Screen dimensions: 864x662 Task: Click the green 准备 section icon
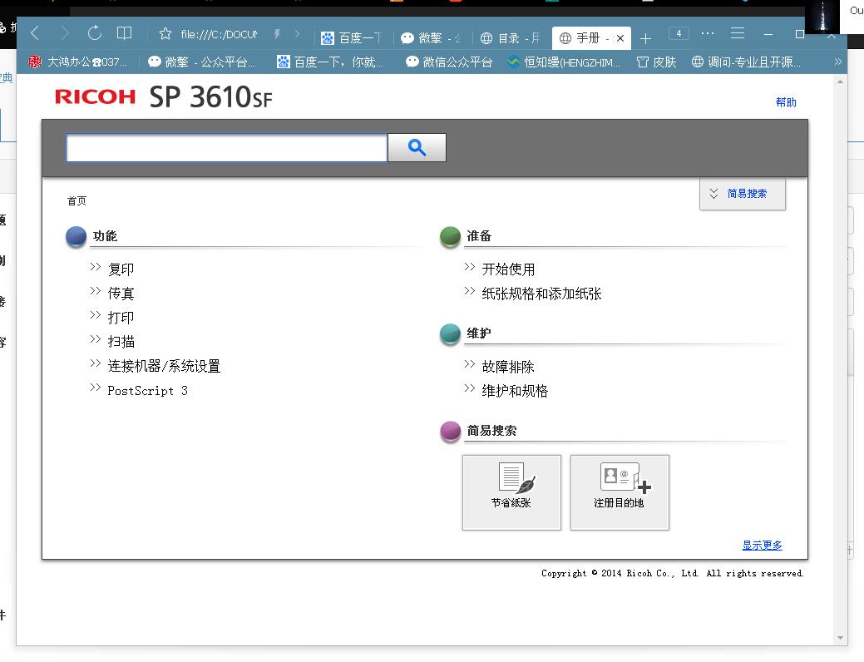pos(450,237)
